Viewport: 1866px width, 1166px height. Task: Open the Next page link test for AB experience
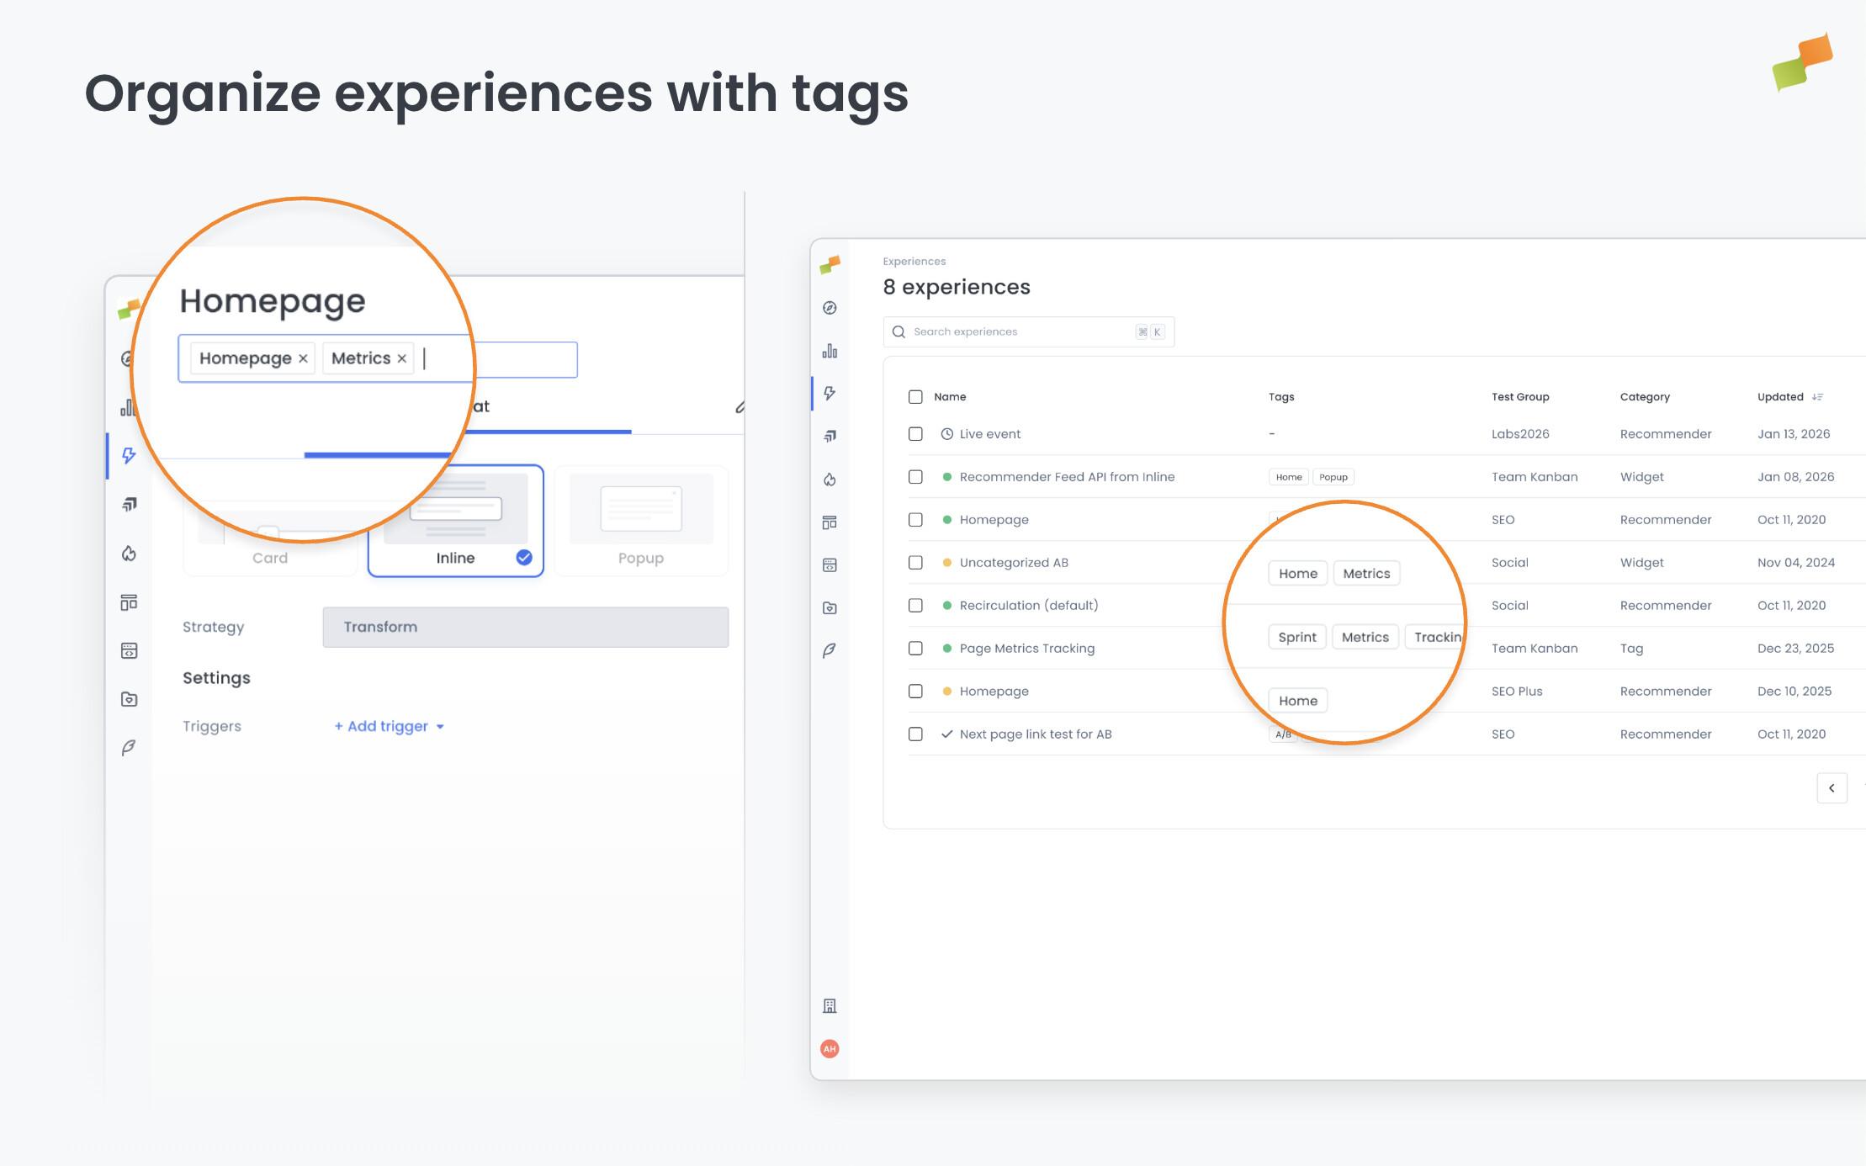click(1036, 734)
